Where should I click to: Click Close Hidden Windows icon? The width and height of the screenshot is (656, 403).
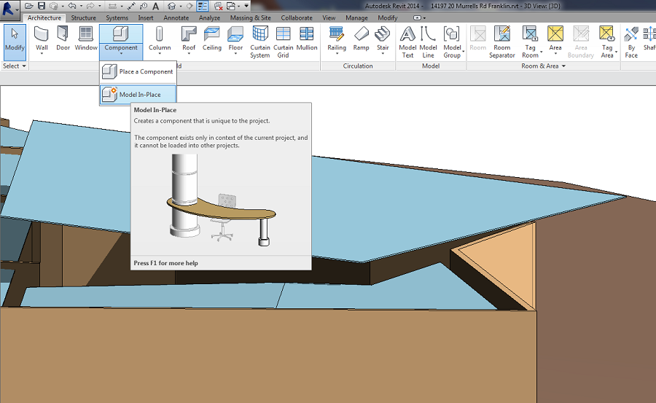pos(218,6)
